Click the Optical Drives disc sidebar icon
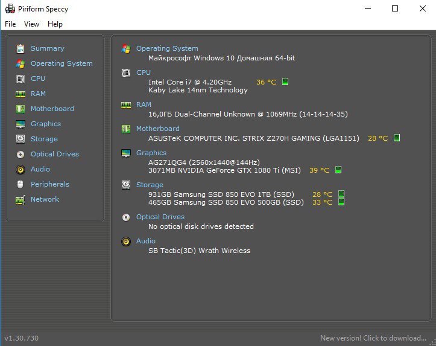This screenshot has height=346, width=436. tap(21, 154)
